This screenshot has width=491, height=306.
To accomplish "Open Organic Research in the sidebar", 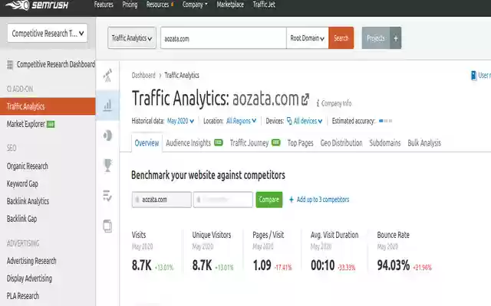I will (x=28, y=166).
